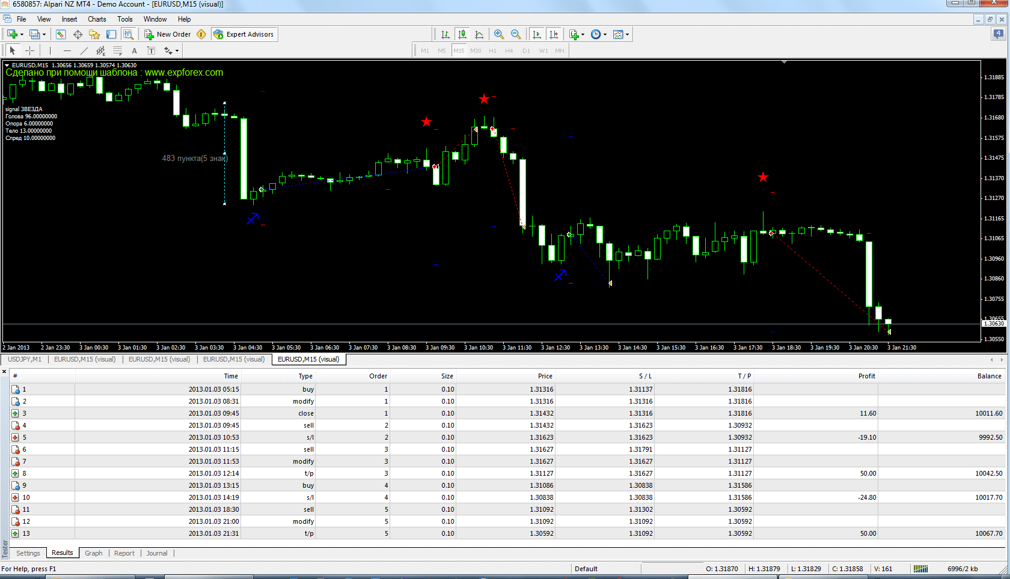Switch to the USDJPY,M1 chart tab
The width and height of the screenshot is (1010, 579).
pyautogui.click(x=25, y=359)
